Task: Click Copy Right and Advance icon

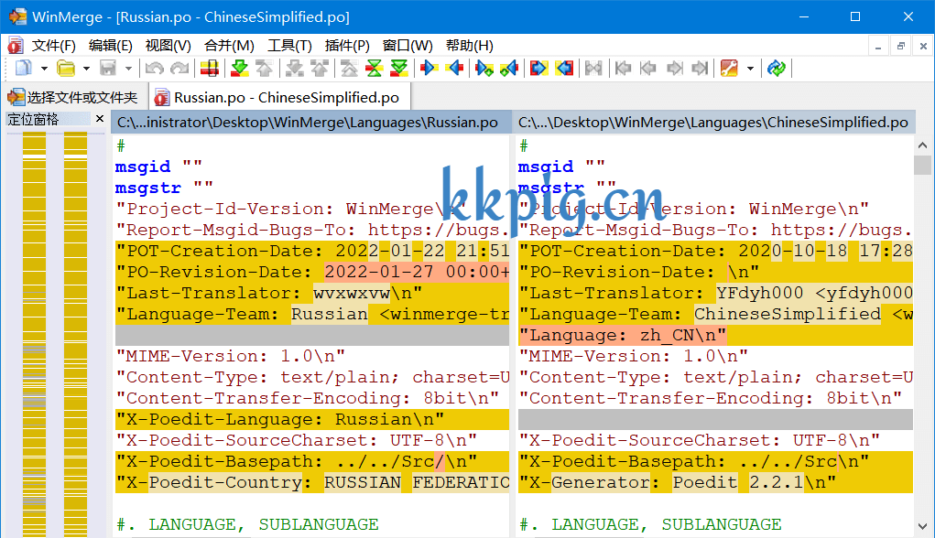Action: (484, 69)
